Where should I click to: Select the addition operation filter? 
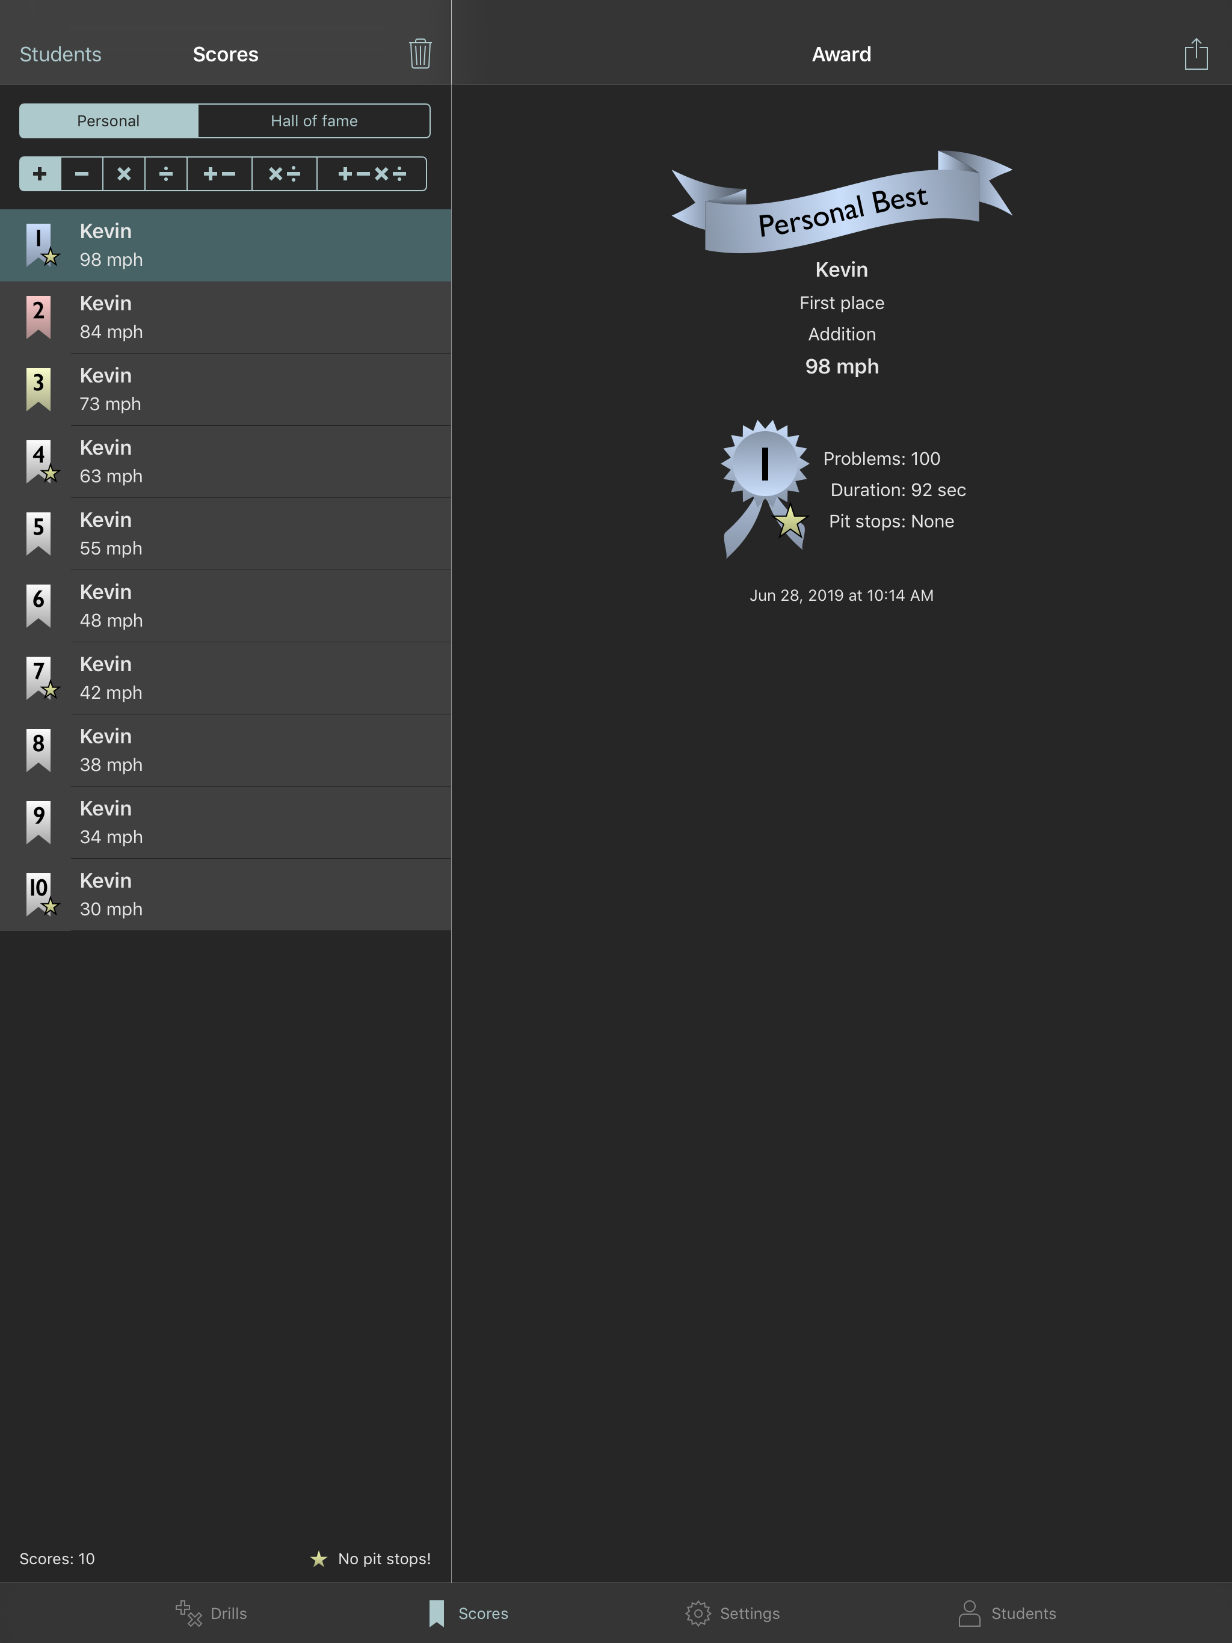click(40, 174)
